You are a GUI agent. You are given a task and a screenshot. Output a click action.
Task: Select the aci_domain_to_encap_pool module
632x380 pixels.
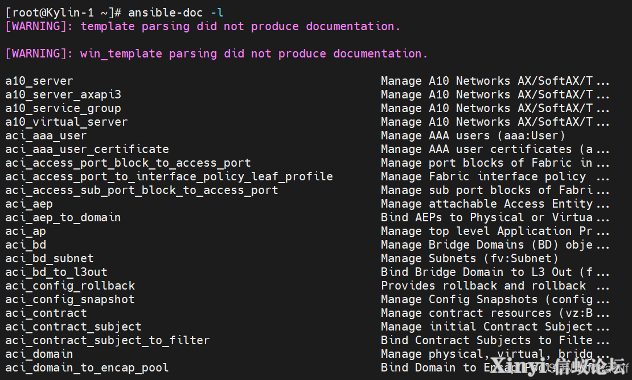pyautogui.click(x=87, y=368)
